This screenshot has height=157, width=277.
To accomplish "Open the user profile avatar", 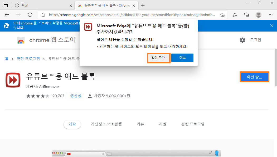I will click(259, 15).
